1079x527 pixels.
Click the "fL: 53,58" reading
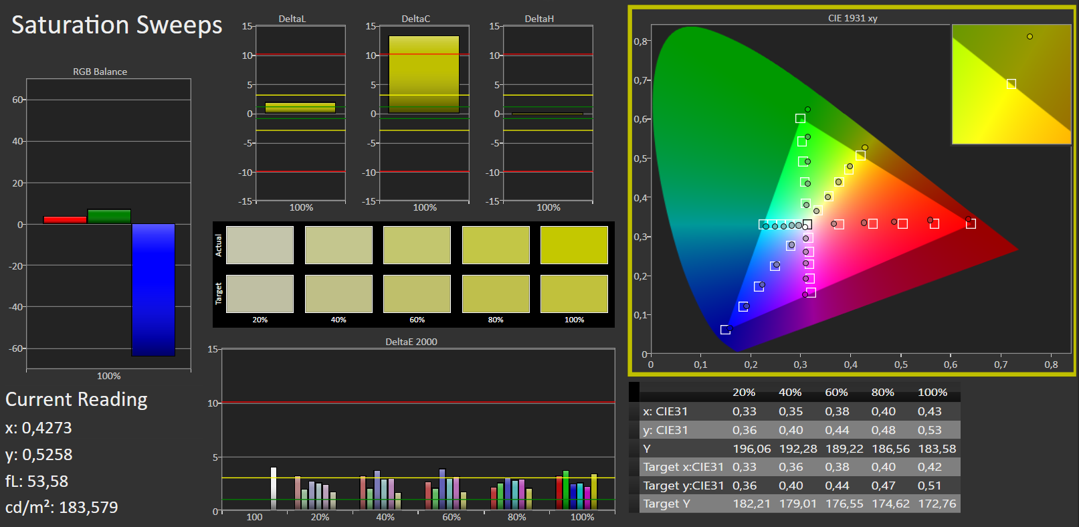click(37, 482)
